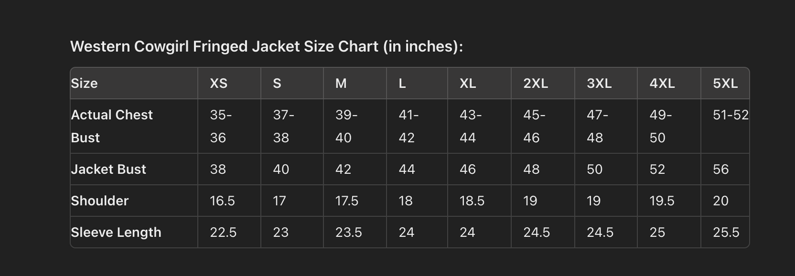Click Sleeve Length value 25.5
The height and width of the screenshot is (276, 795).
726,233
